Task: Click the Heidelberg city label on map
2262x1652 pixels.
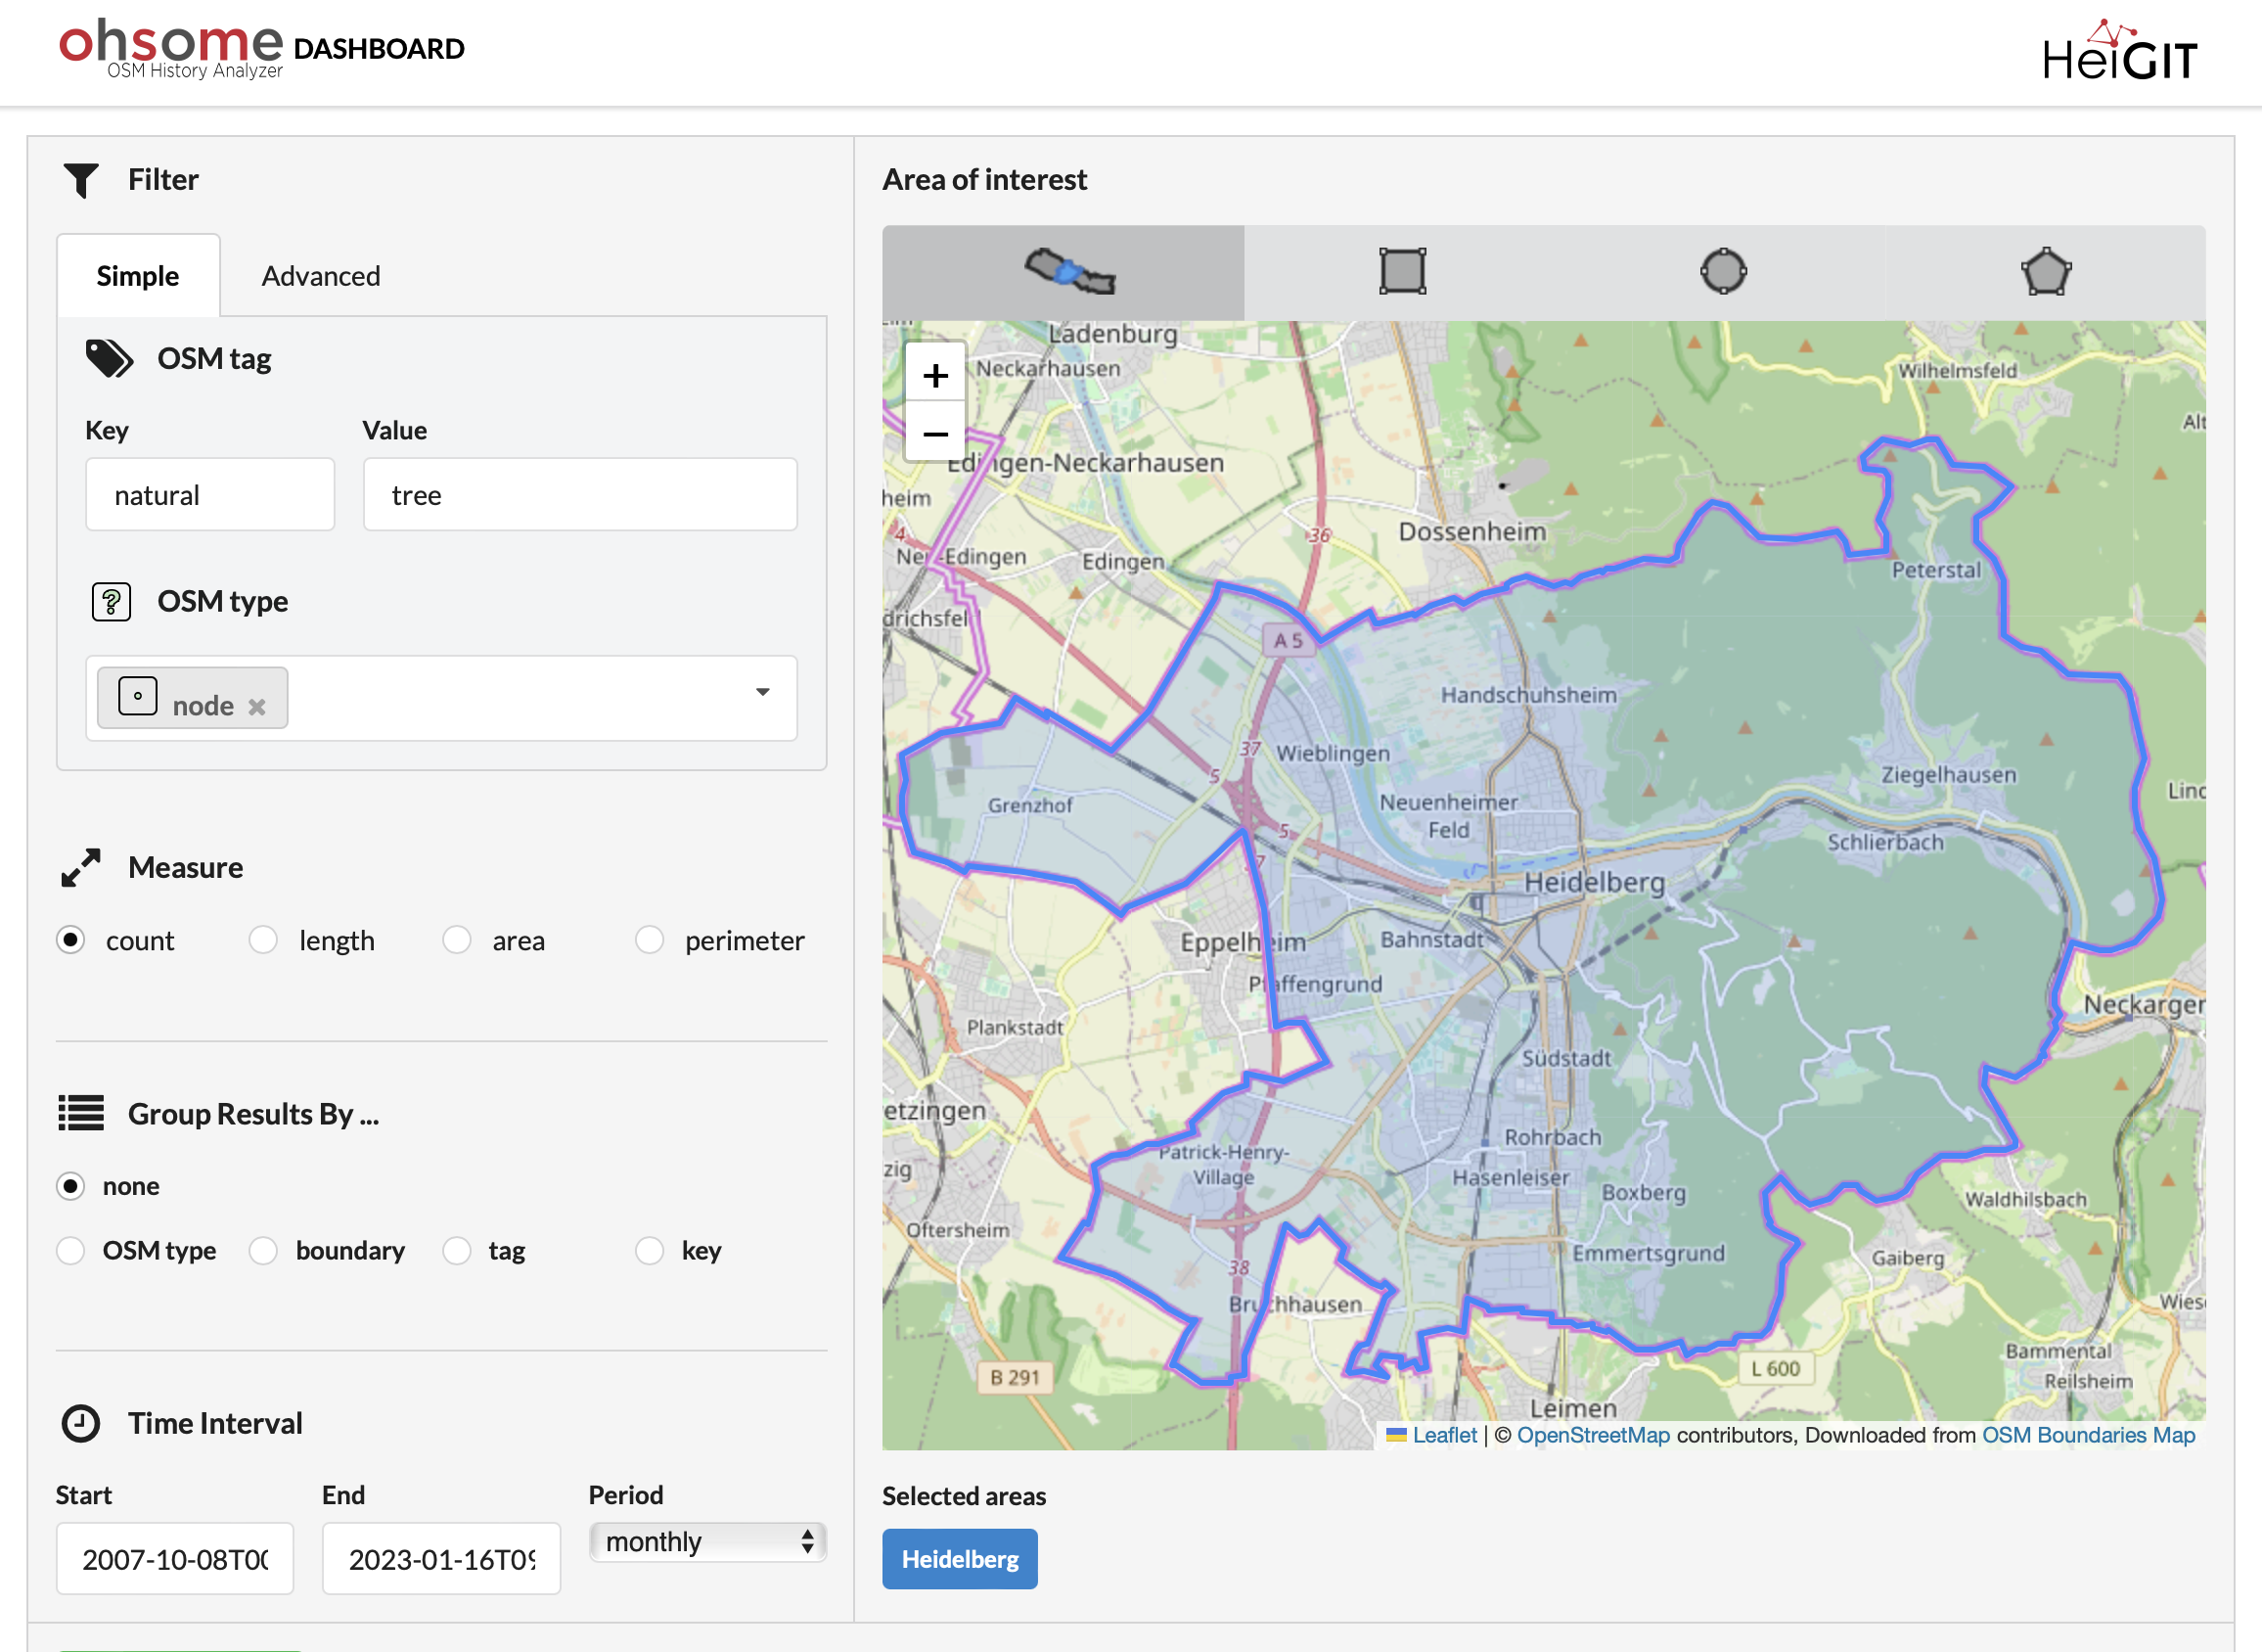Action: tap(1595, 883)
